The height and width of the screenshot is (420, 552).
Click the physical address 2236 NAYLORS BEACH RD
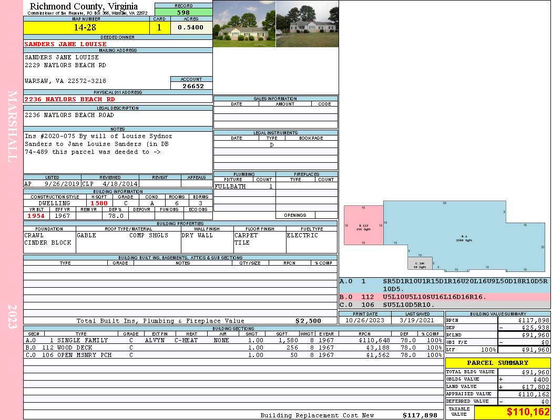tap(70, 99)
